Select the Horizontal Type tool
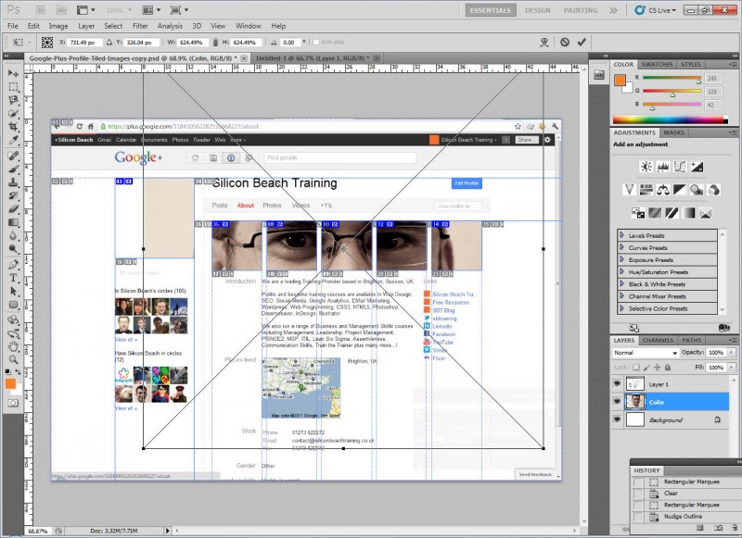742x538 pixels. (13, 278)
